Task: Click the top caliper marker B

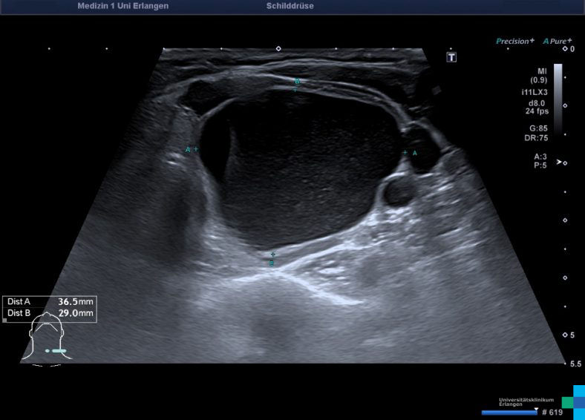Action: click(295, 88)
